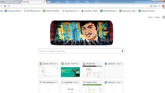The image size is (165, 93).
Task: Focus the Search Google or type URL box
Action: 81,51
